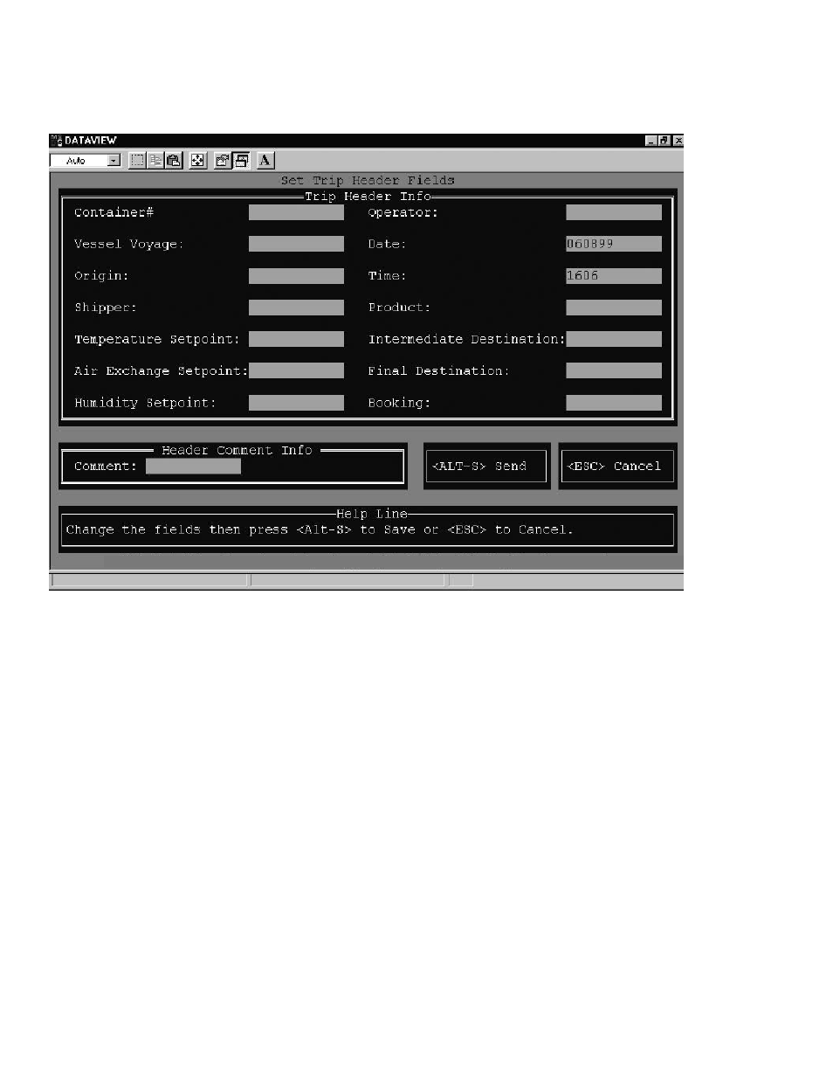Restore the DATAVIEW window size

click(x=664, y=141)
